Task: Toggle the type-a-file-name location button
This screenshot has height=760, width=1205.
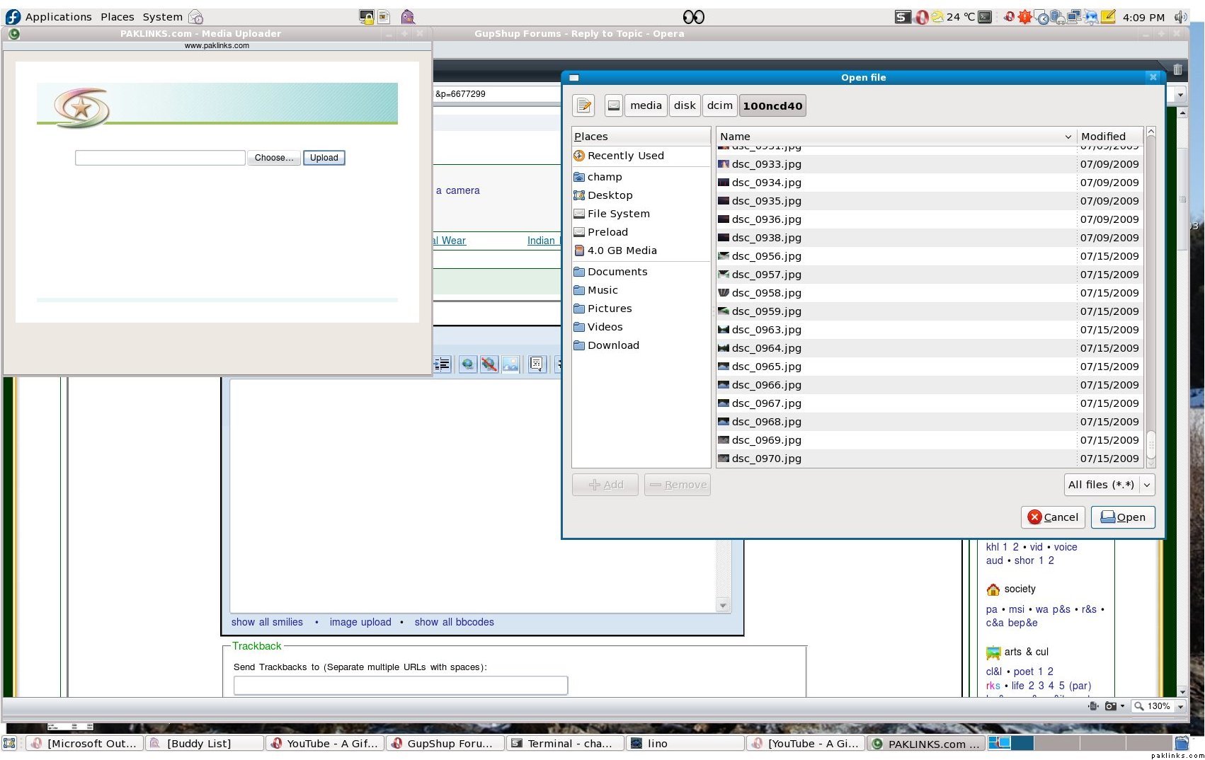Action: [x=583, y=106]
